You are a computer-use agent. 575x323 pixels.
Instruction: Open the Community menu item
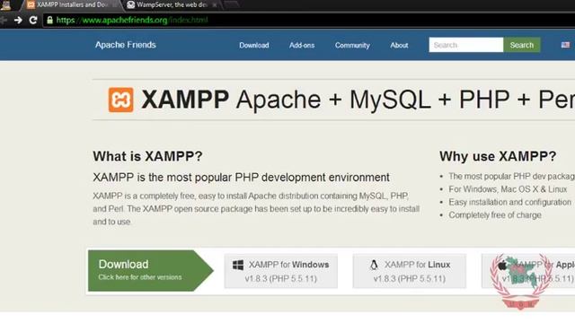(x=352, y=46)
